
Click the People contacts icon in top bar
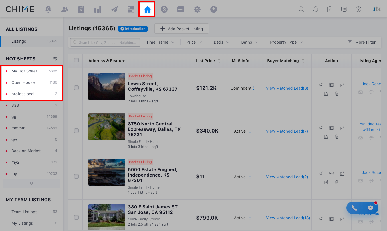(x=65, y=9)
